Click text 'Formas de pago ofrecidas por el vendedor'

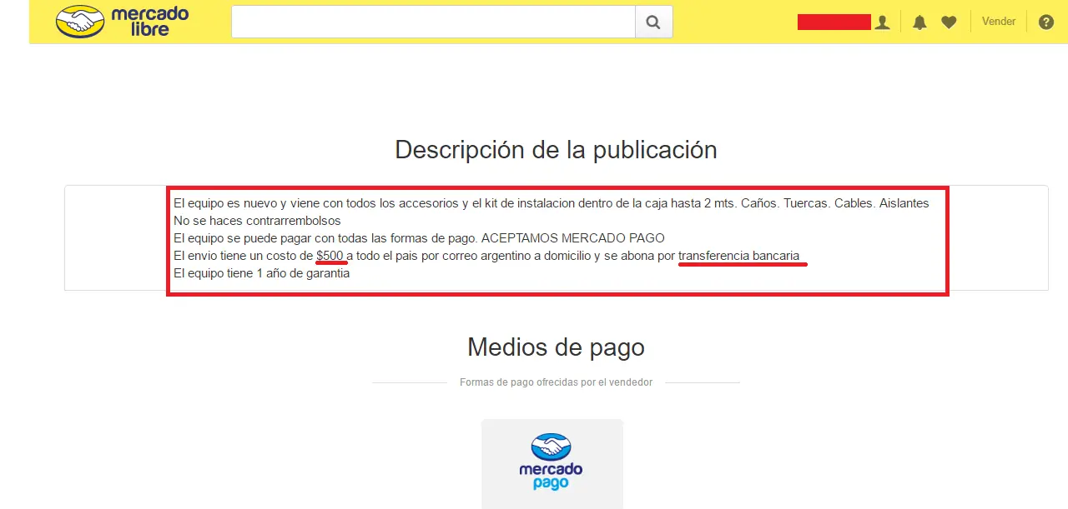pyautogui.click(x=556, y=382)
